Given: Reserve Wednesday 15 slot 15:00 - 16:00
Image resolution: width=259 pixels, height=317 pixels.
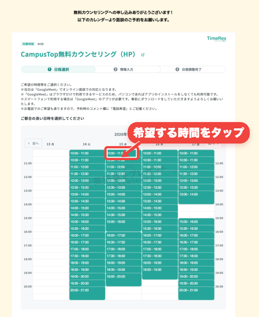Looking at the screenshot, I should pyautogui.click(x=124, y=225).
